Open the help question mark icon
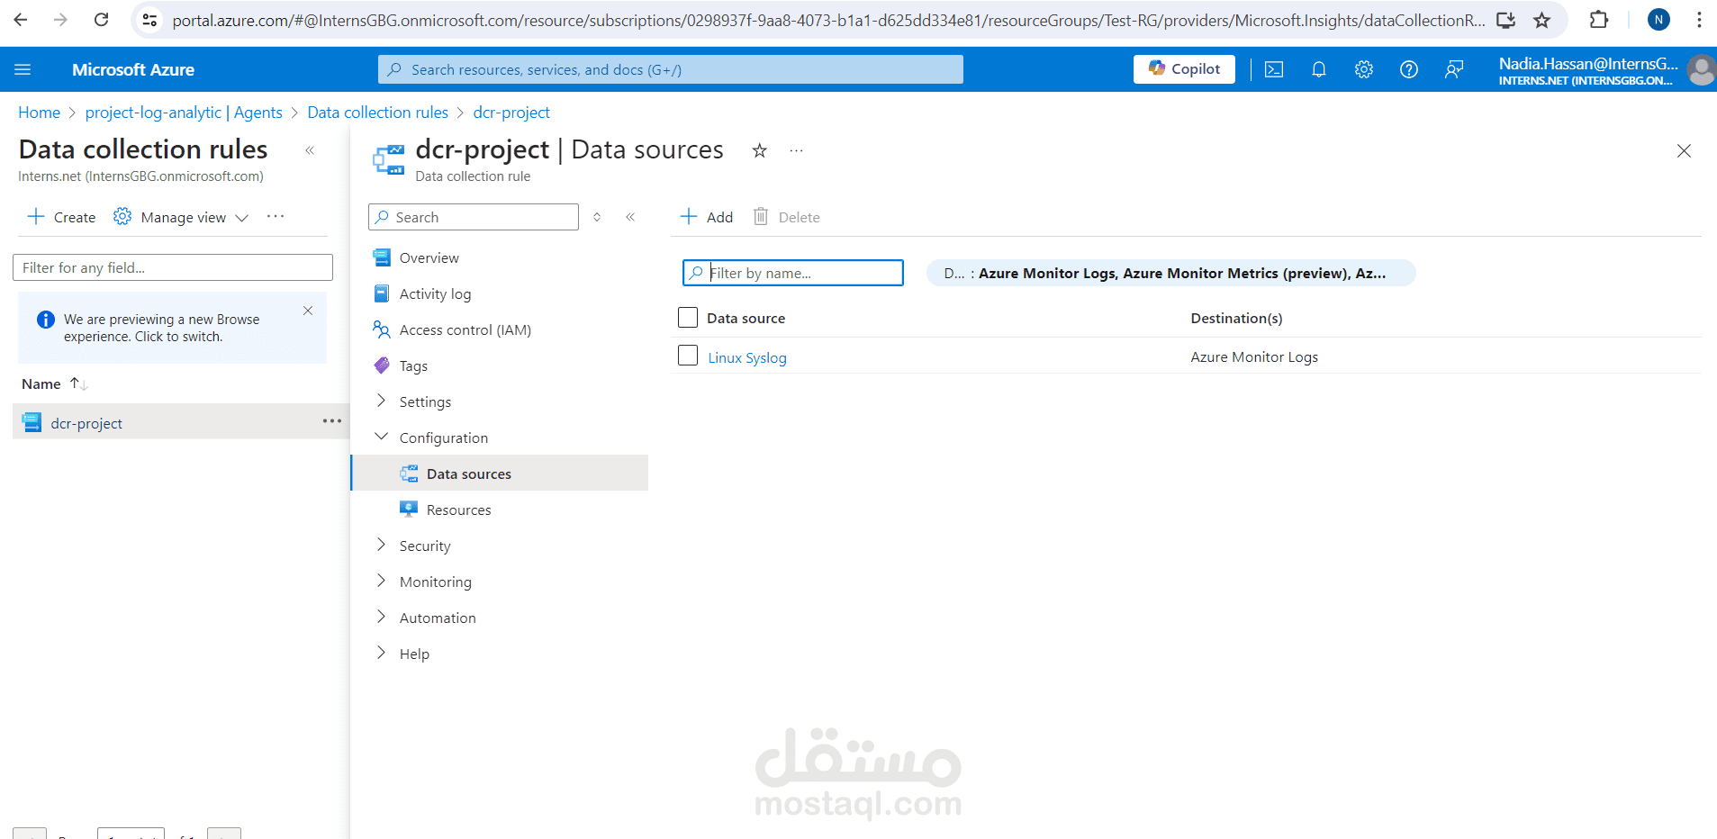The image size is (1717, 839). 1409,69
